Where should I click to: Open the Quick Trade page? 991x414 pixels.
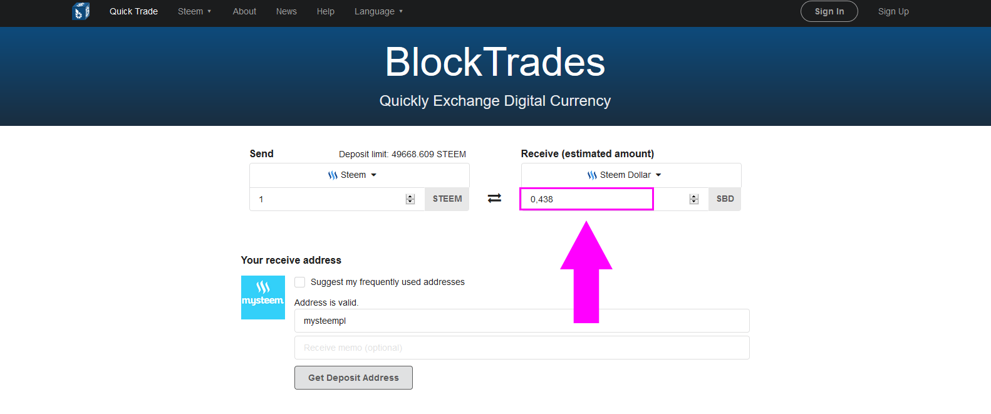click(133, 11)
